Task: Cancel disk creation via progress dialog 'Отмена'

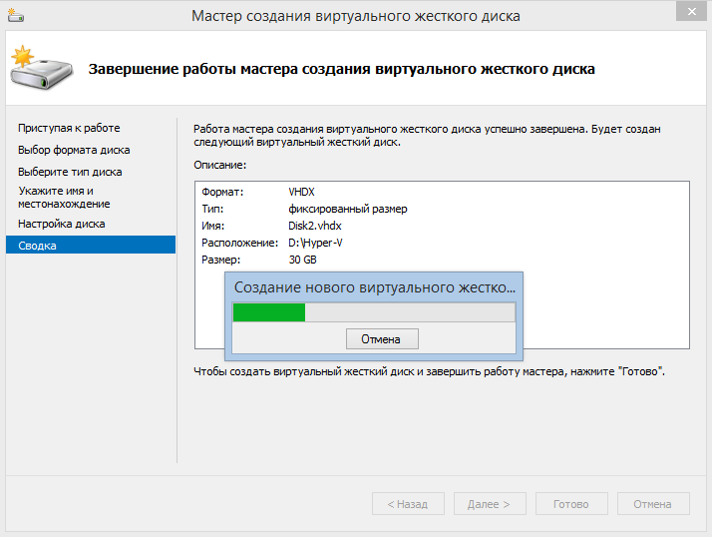Action: click(382, 339)
